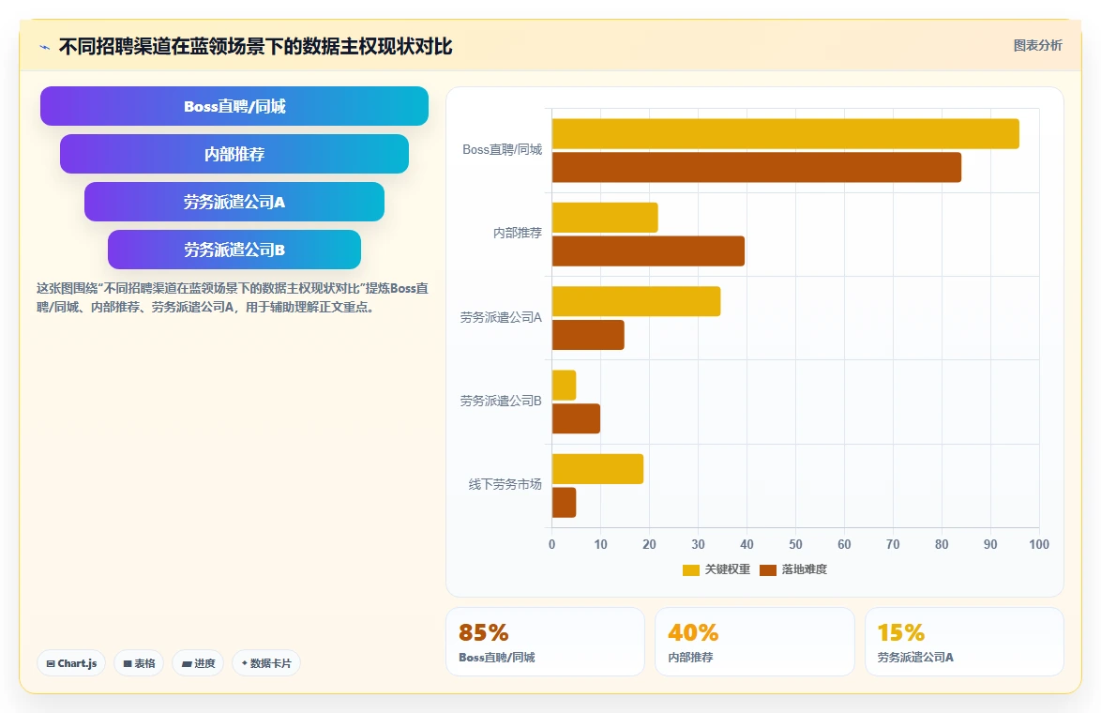The image size is (1101, 713).
Task: Toggle the 落地难度 legend swatch
Action: click(x=768, y=569)
